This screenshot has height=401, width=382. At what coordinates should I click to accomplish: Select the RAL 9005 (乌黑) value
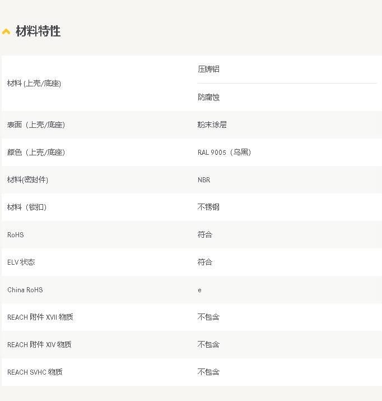[225, 153]
